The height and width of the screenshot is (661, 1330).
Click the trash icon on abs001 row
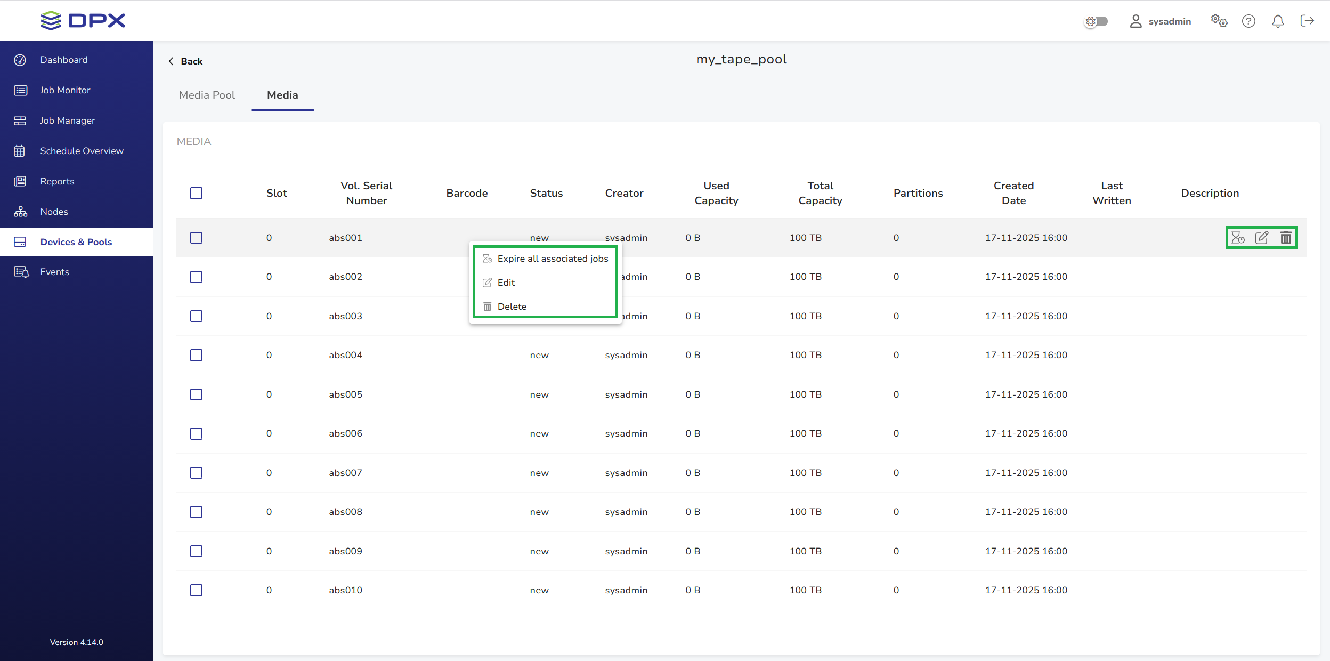pyautogui.click(x=1286, y=238)
